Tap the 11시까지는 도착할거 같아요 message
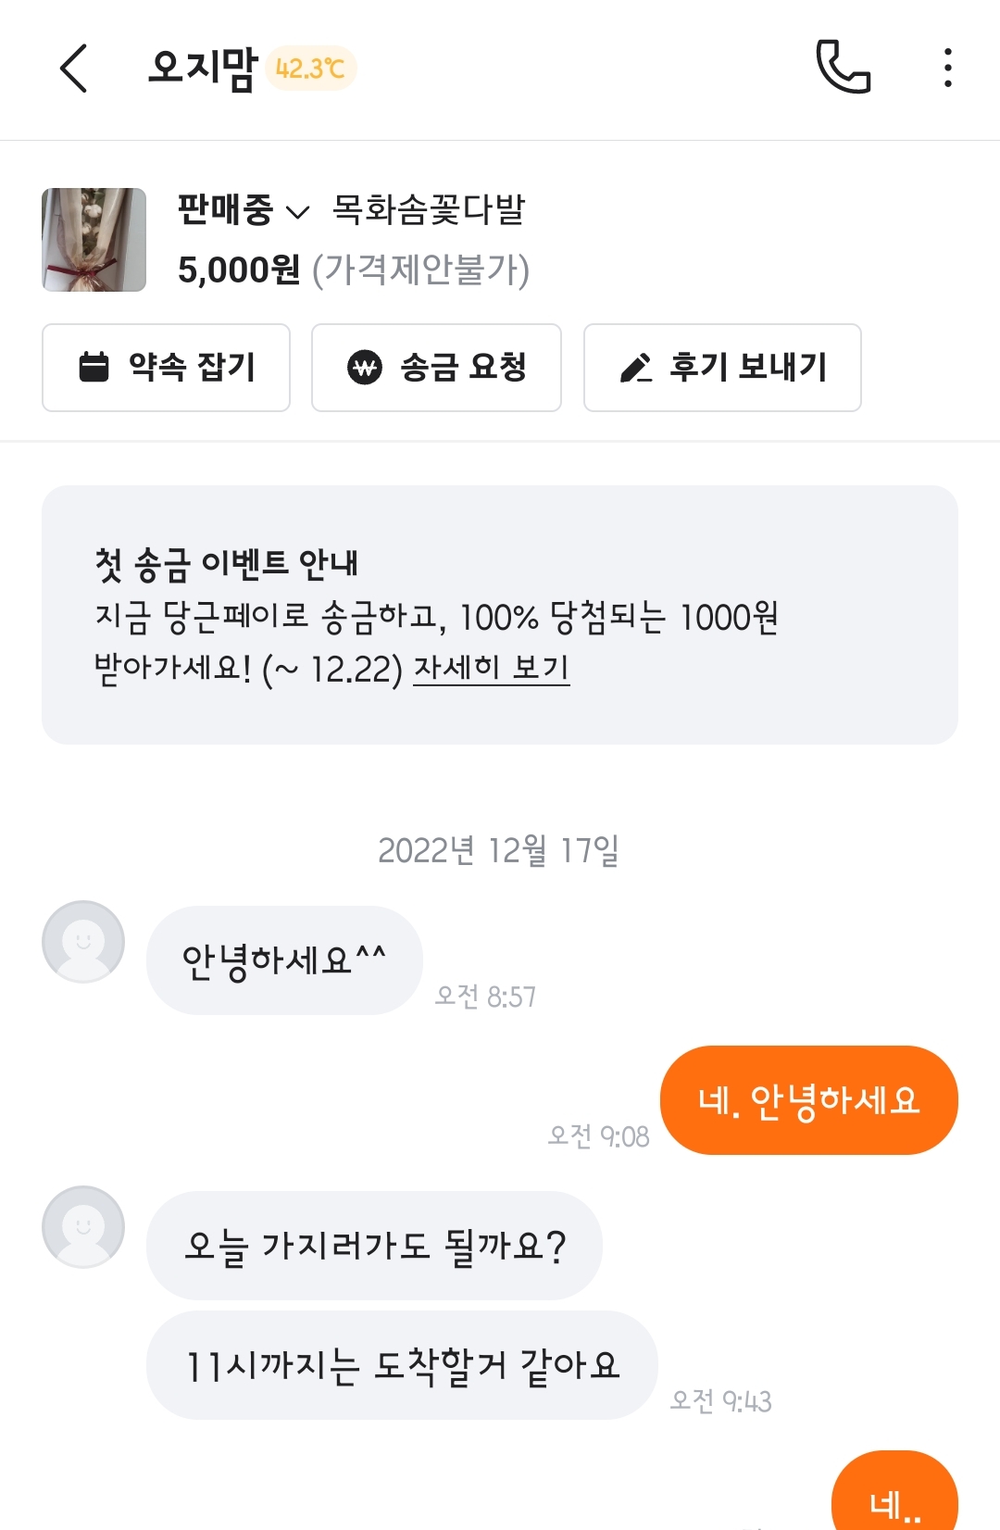Viewport: 1000px width, 1530px height. (x=402, y=1365)
